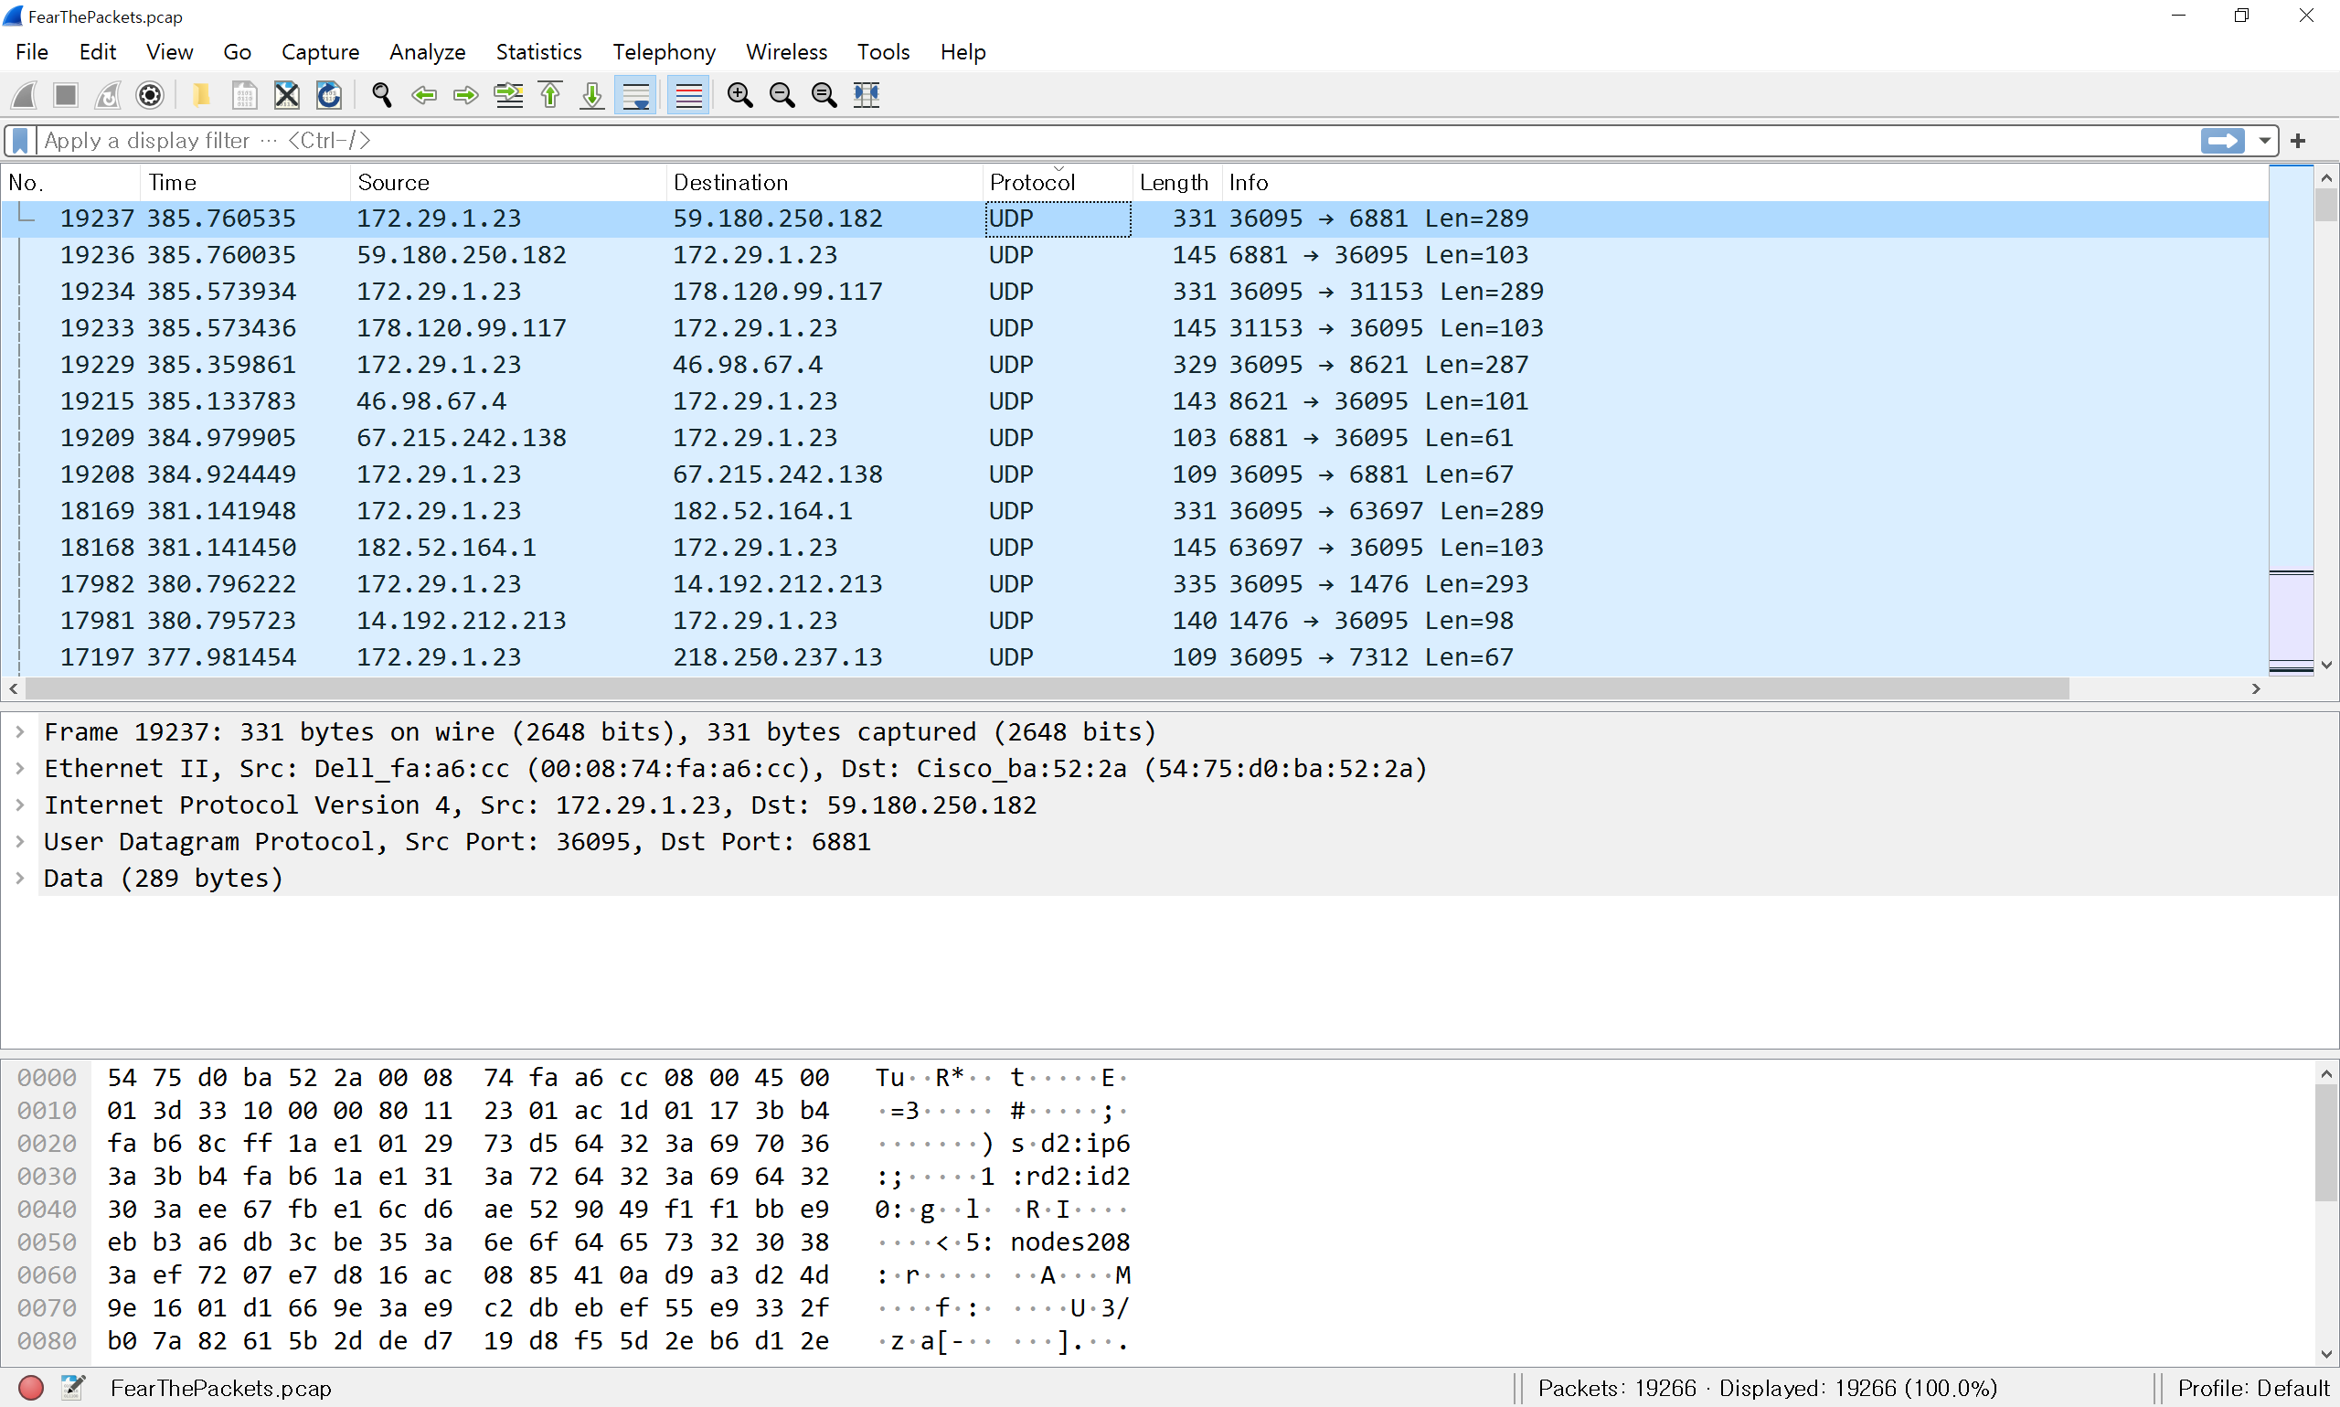This screenshot has height=1407, width=2340.
Task: Click the find packet magnifier icon
Action: 382,95
